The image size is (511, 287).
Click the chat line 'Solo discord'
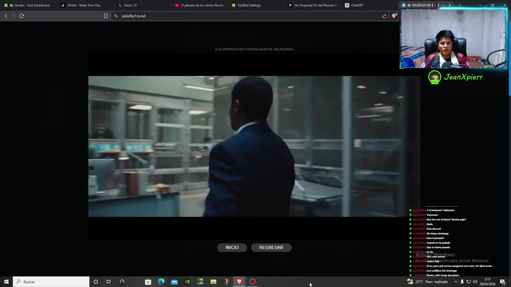coord(434,229)
